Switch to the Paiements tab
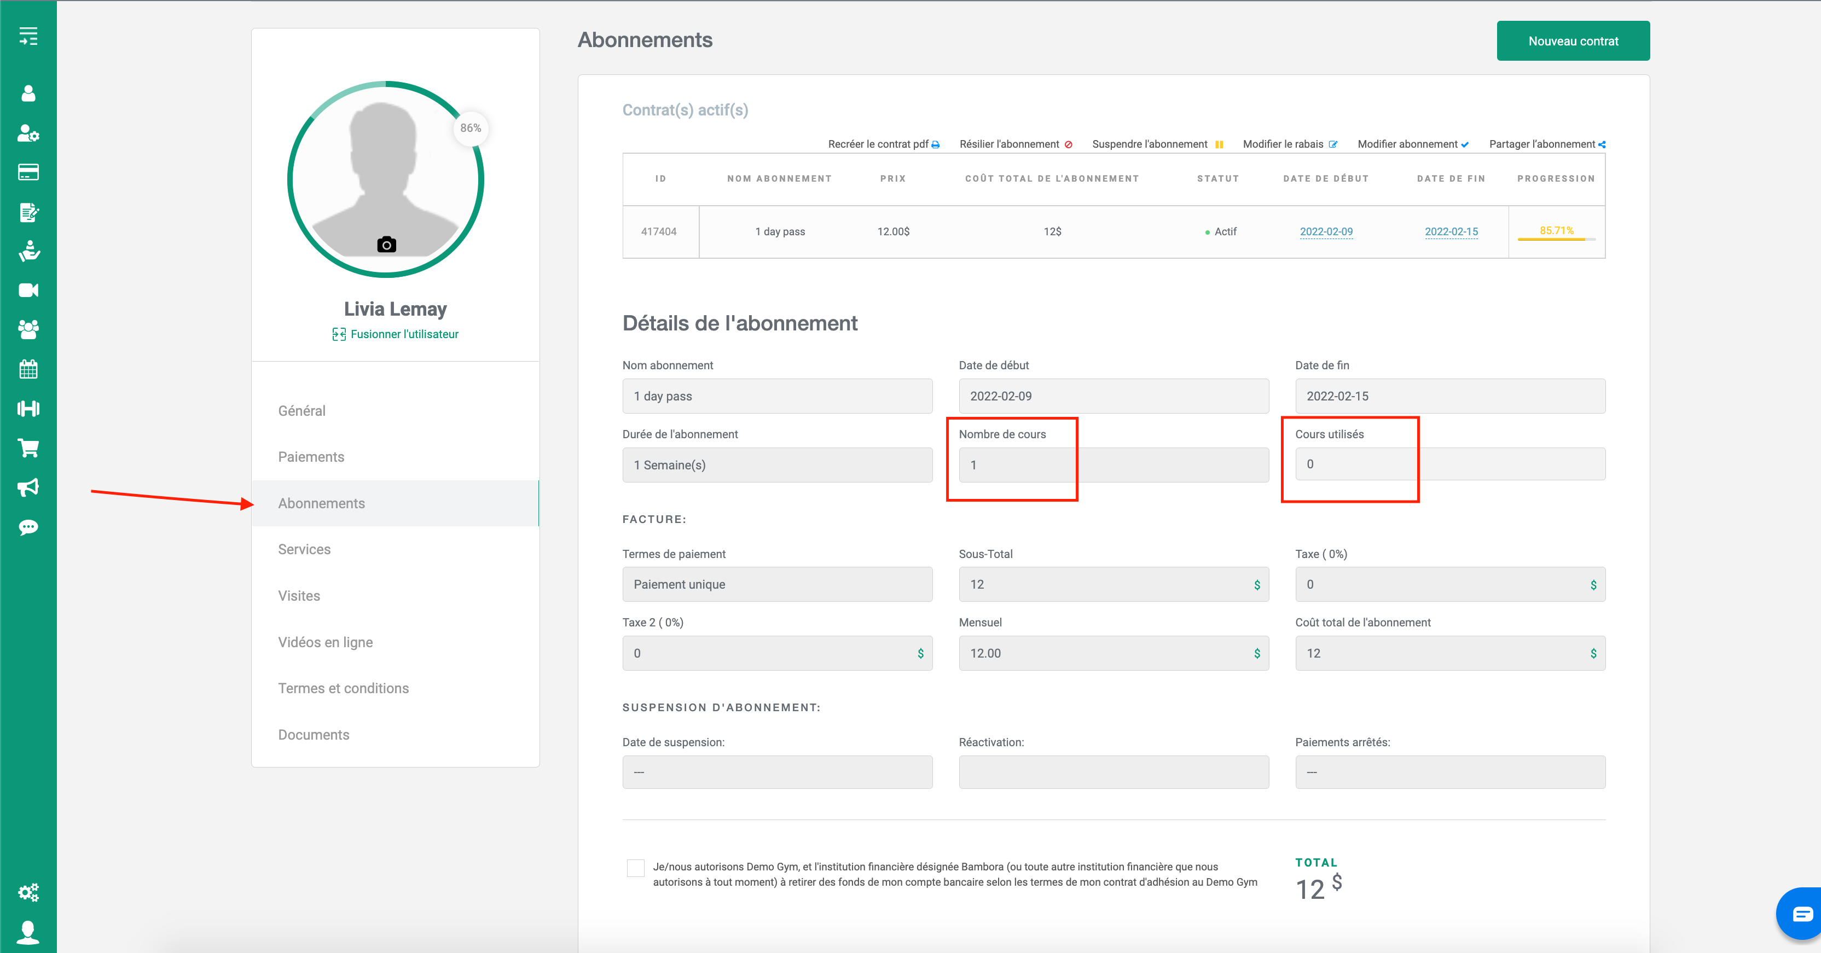This screenshot has height=953, width=1821. click(311, 457)
